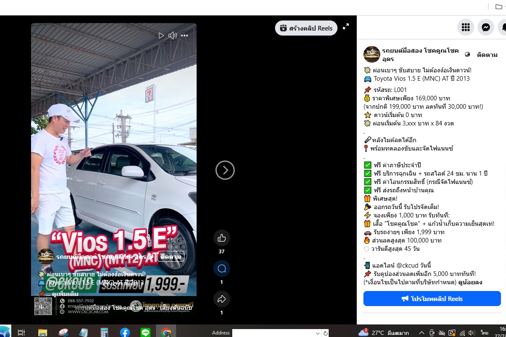Like the reel with thumbs-up icon
Screen dimensions: 506x337
222,238
